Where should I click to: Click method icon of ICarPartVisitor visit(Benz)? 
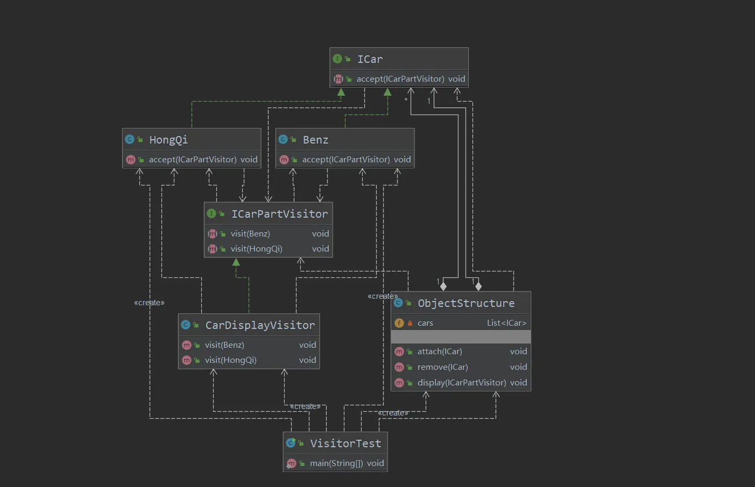[212, 234]
